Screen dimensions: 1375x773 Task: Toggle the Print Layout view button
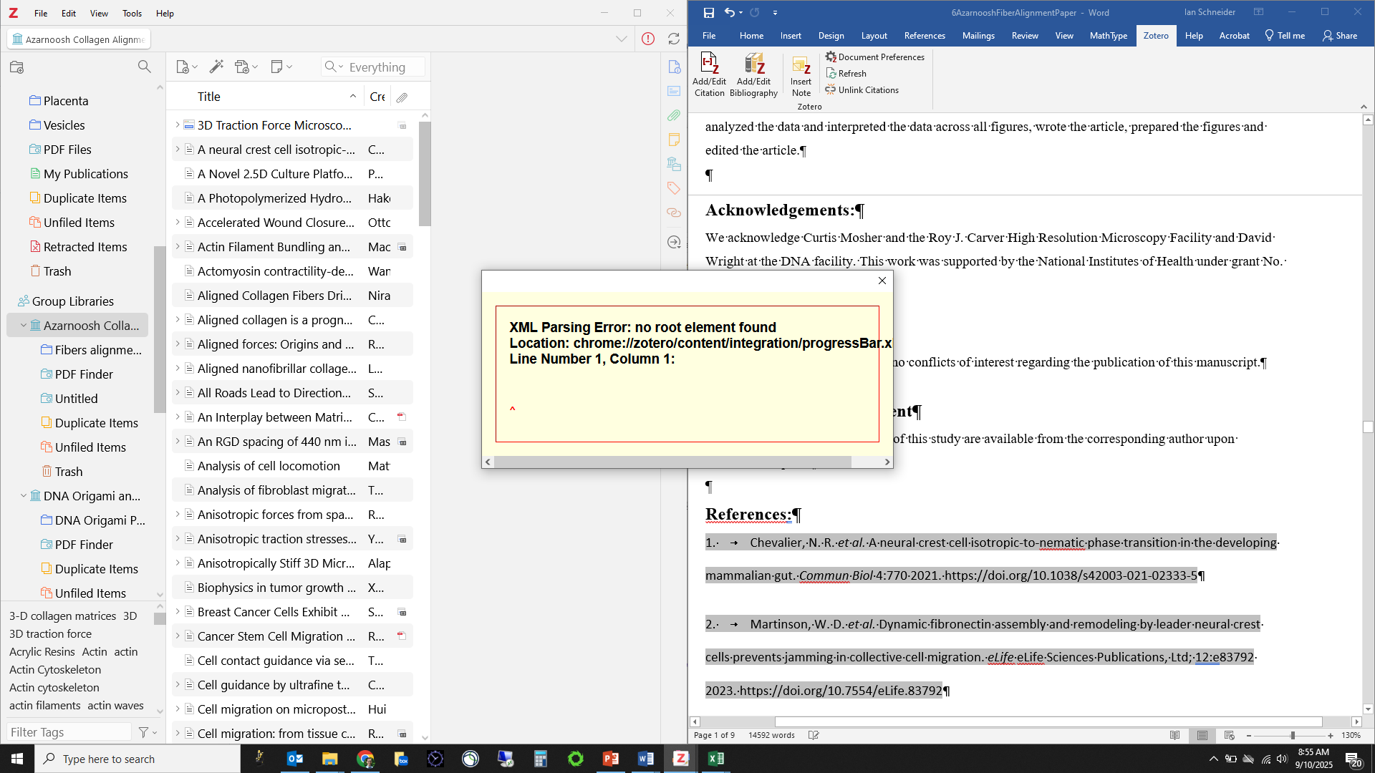(x=1202, y=735)
